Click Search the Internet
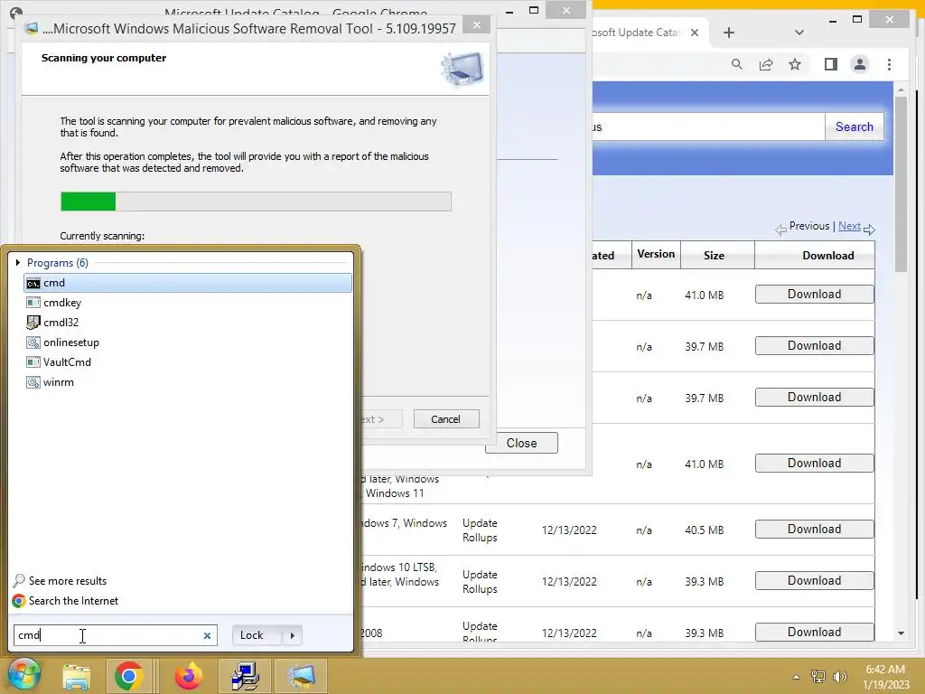Screen dimensions: 925x694 click(65, 601)
